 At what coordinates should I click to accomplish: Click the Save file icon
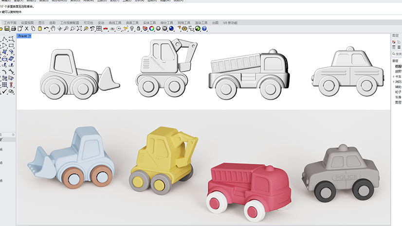point(7,29)
